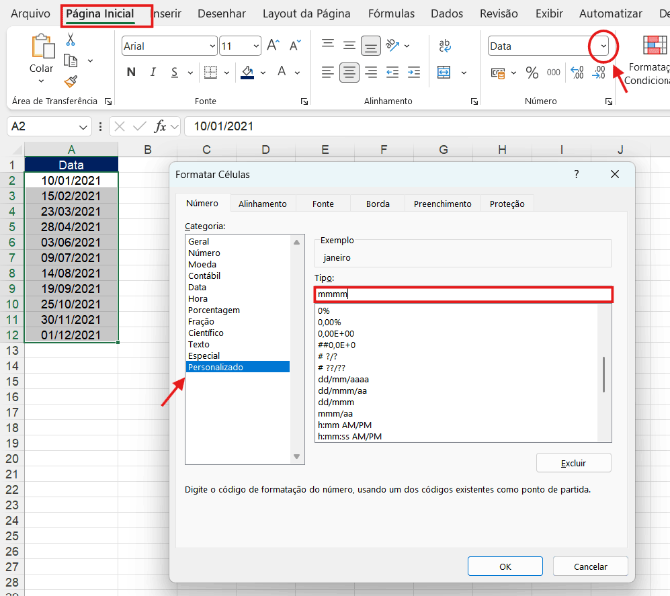Open the Arial font name dropdown
This screenshot has width=670, height=596.
coord(212,46)
